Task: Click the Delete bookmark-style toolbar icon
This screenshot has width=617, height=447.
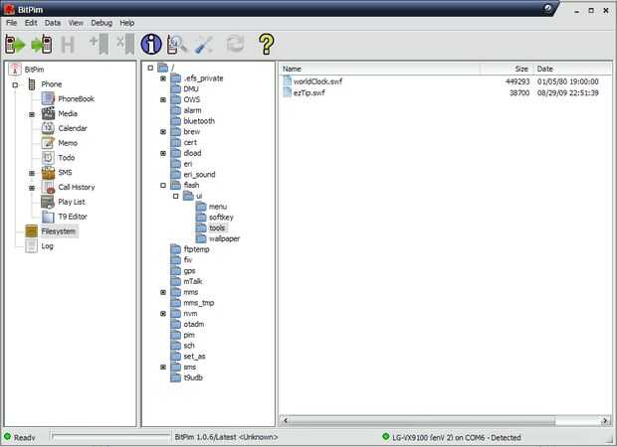Action: click(x=125, y=44)
